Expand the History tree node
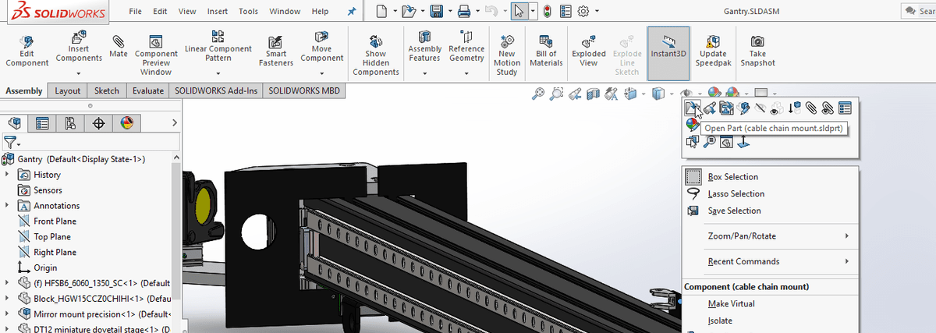 click(7, 175)
